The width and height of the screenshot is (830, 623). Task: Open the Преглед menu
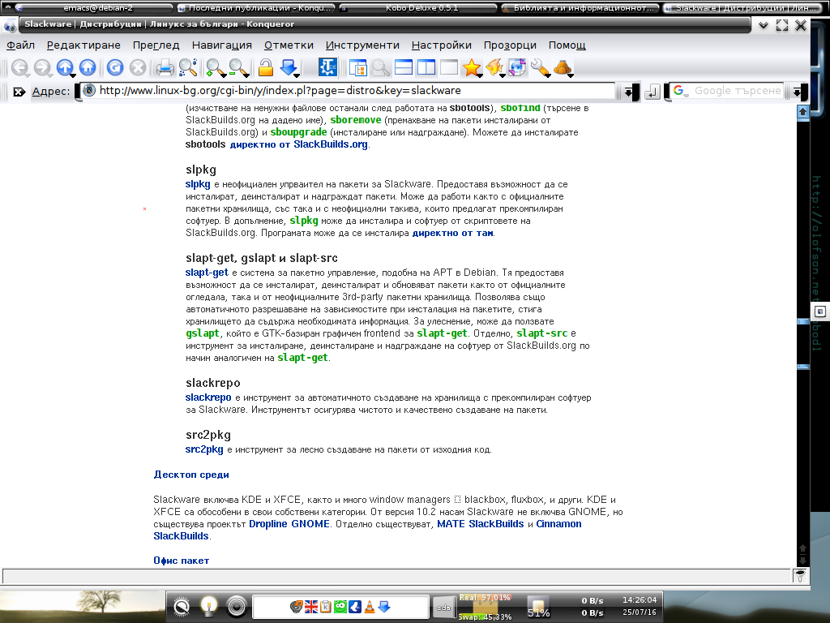click(x=156, y=45)
